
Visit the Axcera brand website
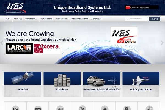(x=47, y=48)
